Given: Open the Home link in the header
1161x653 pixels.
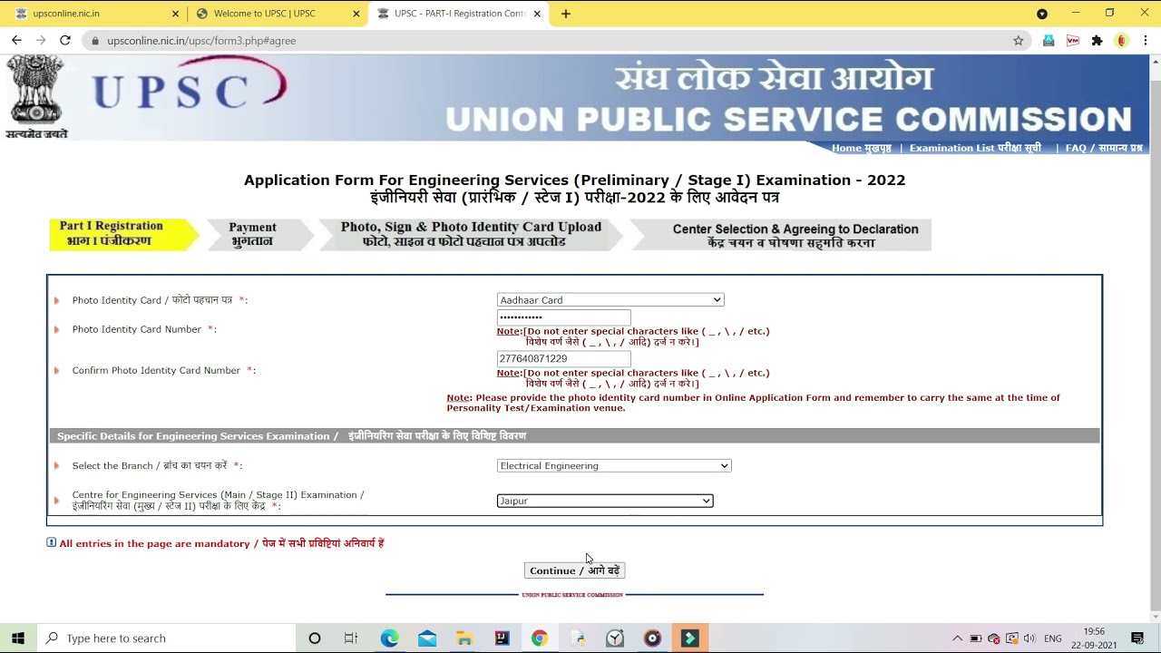Looking at the screenshot, I should [861, 148].
